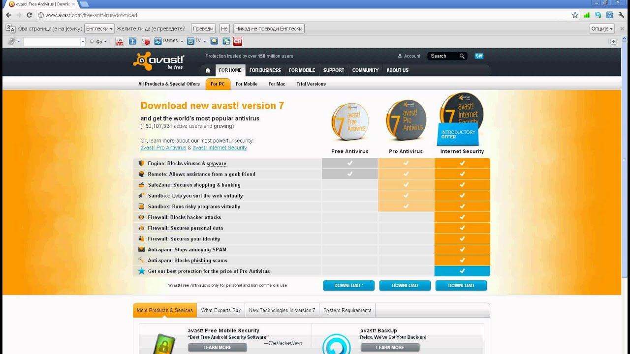Click the Account link

click(409, 56)
